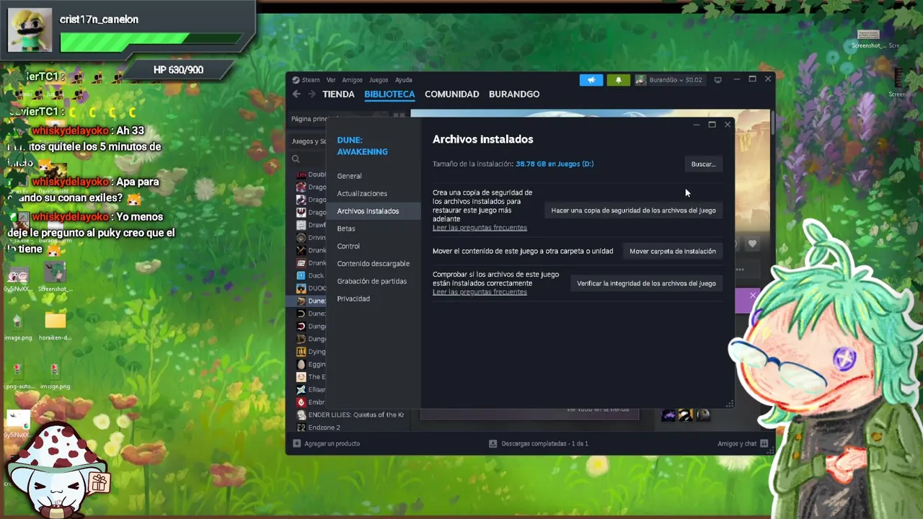Open the Betas properties section

coord(346,229)
